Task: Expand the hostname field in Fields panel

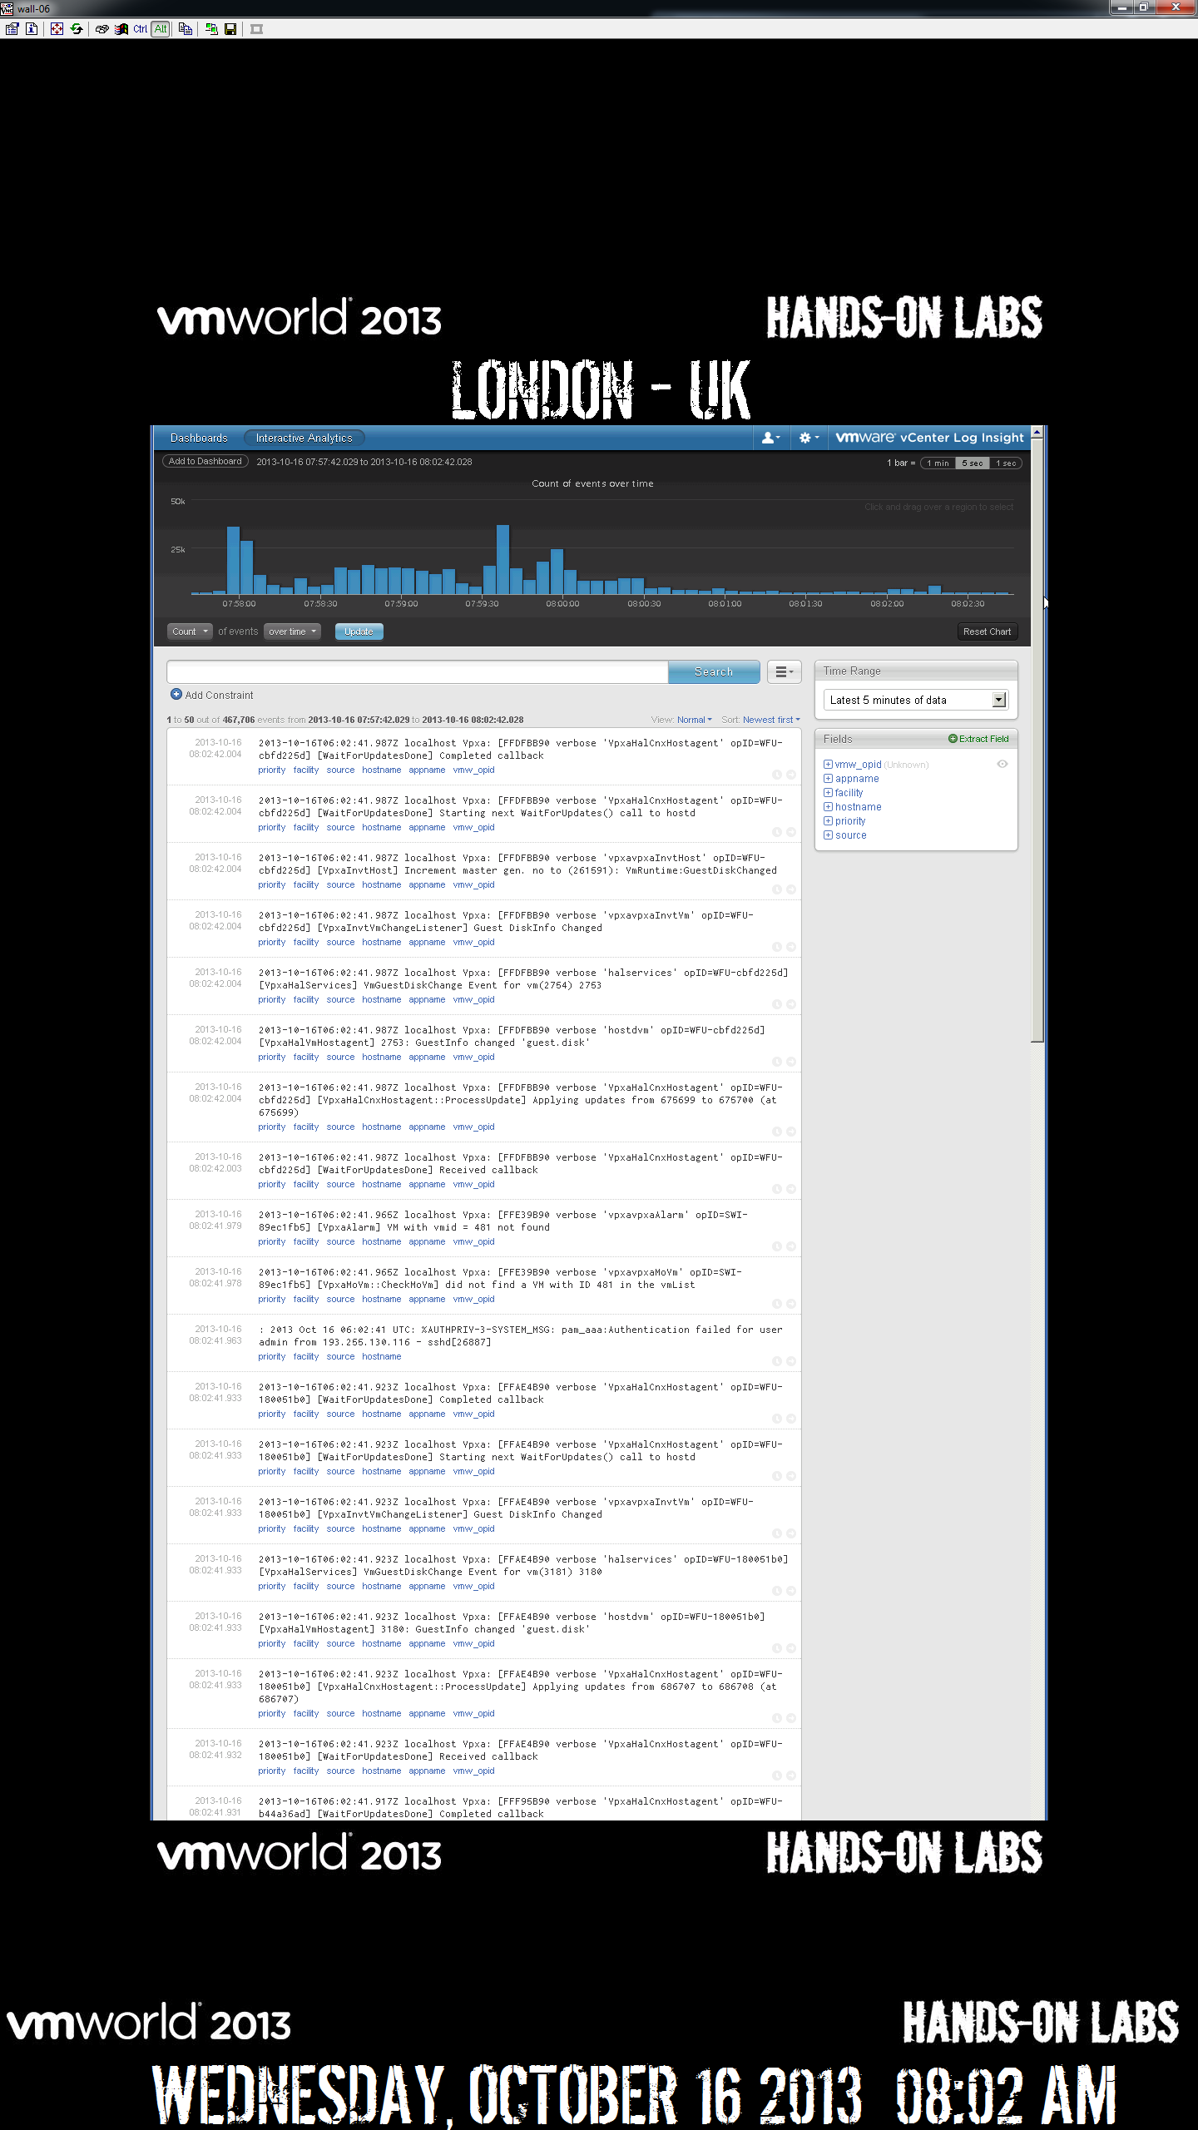Action: (x=828, y=806)
